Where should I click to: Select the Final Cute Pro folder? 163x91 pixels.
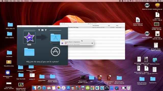[x=153, y=79]
